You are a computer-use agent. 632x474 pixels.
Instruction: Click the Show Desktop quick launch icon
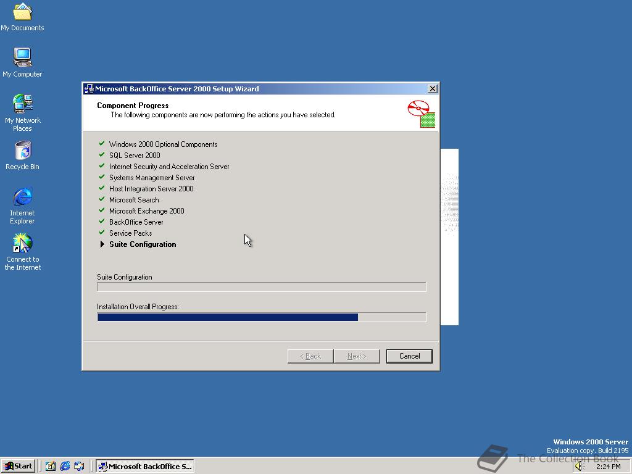pos(51,467)
